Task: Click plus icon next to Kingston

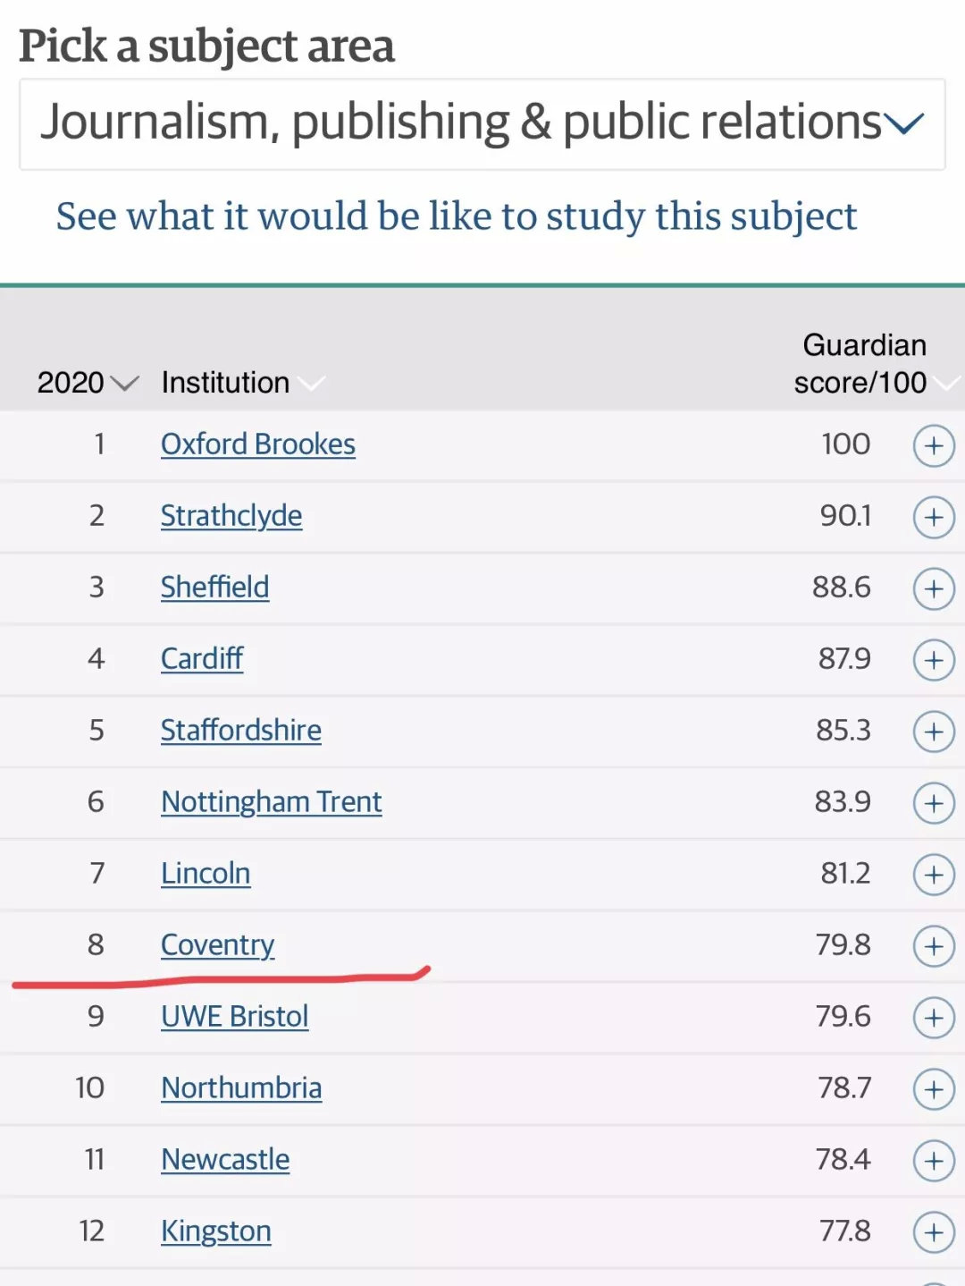Action: coord(934,1232)
